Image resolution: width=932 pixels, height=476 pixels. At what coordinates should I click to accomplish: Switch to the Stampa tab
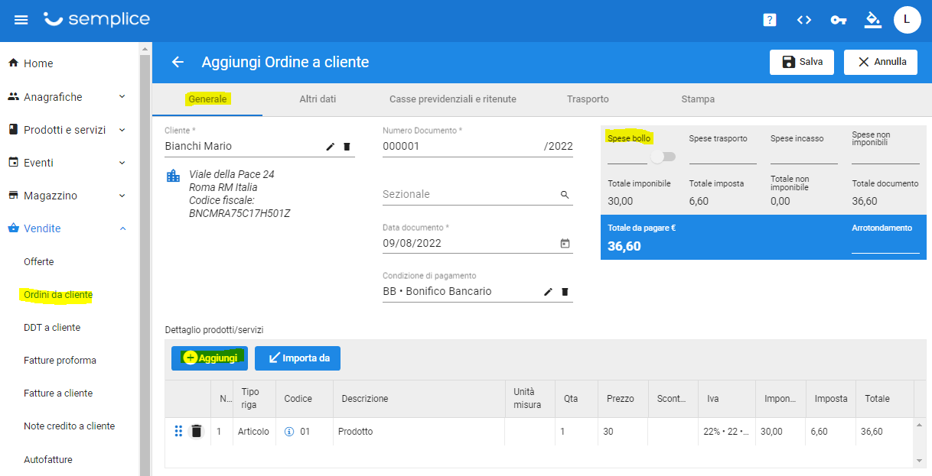[698, 99]
